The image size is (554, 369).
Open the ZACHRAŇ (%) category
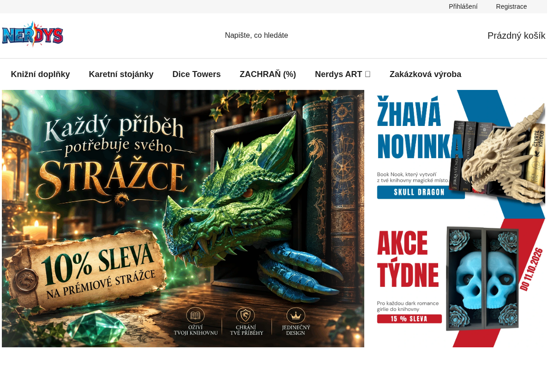[268, 74]
